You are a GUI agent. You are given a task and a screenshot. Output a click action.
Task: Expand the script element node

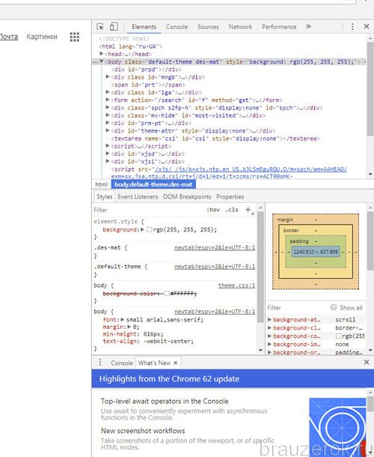pos(108,145)
